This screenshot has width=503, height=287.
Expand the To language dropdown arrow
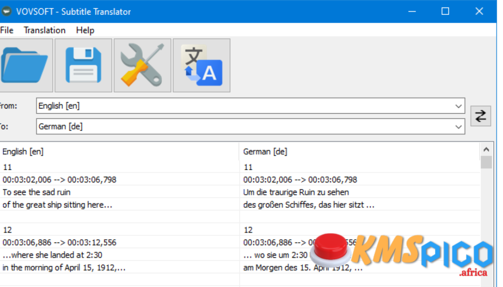pyautogui.click(x=458, y=127)
